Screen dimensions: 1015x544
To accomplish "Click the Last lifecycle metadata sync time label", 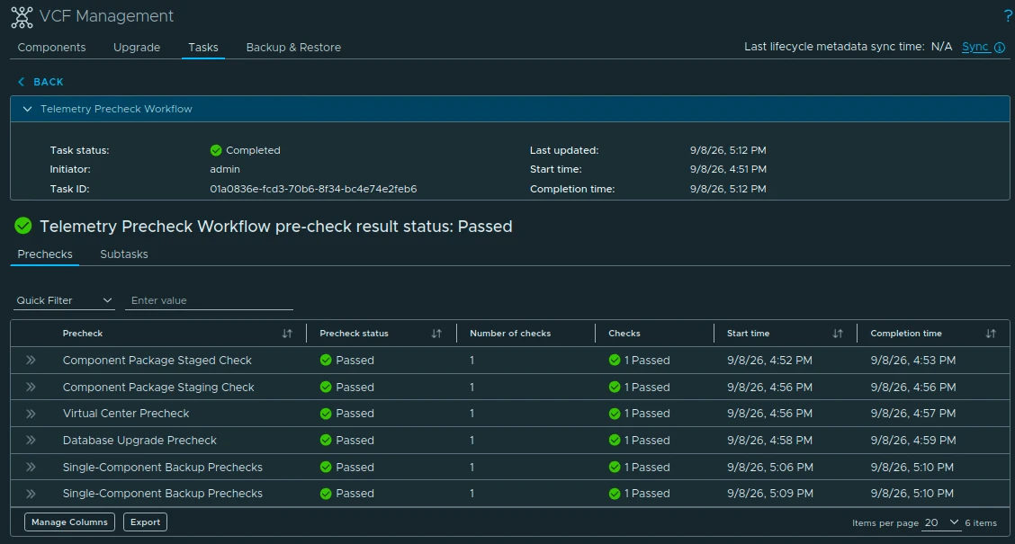I will [x=834, y=47].
